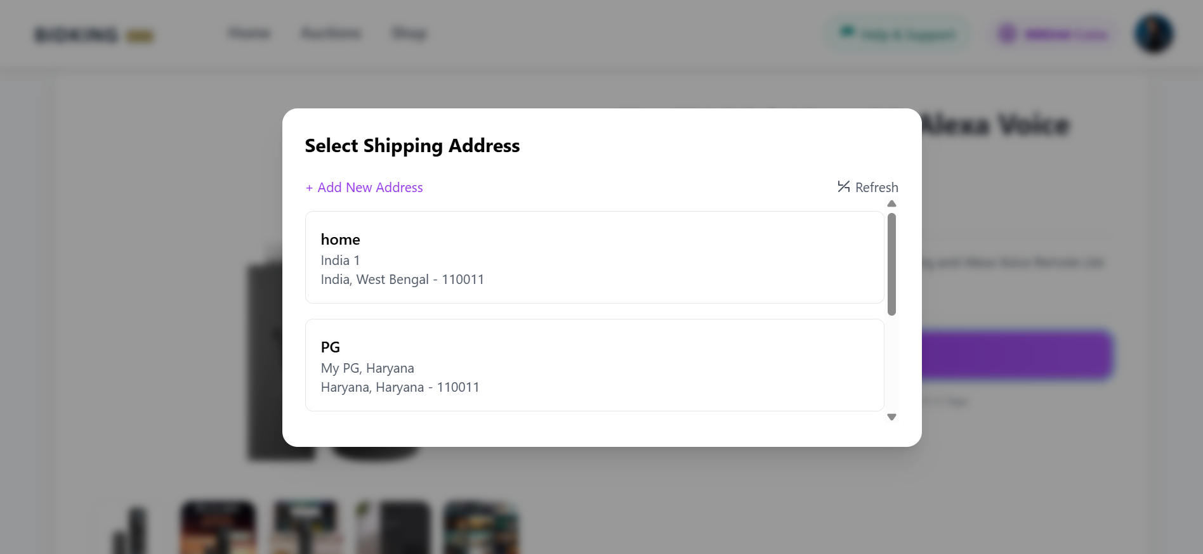Open the Shop navigation item
The height and width of the screenshot is (554, 1203).
409,34
